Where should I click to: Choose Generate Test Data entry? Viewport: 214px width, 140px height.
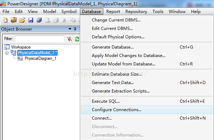click(x=147, y=83)
